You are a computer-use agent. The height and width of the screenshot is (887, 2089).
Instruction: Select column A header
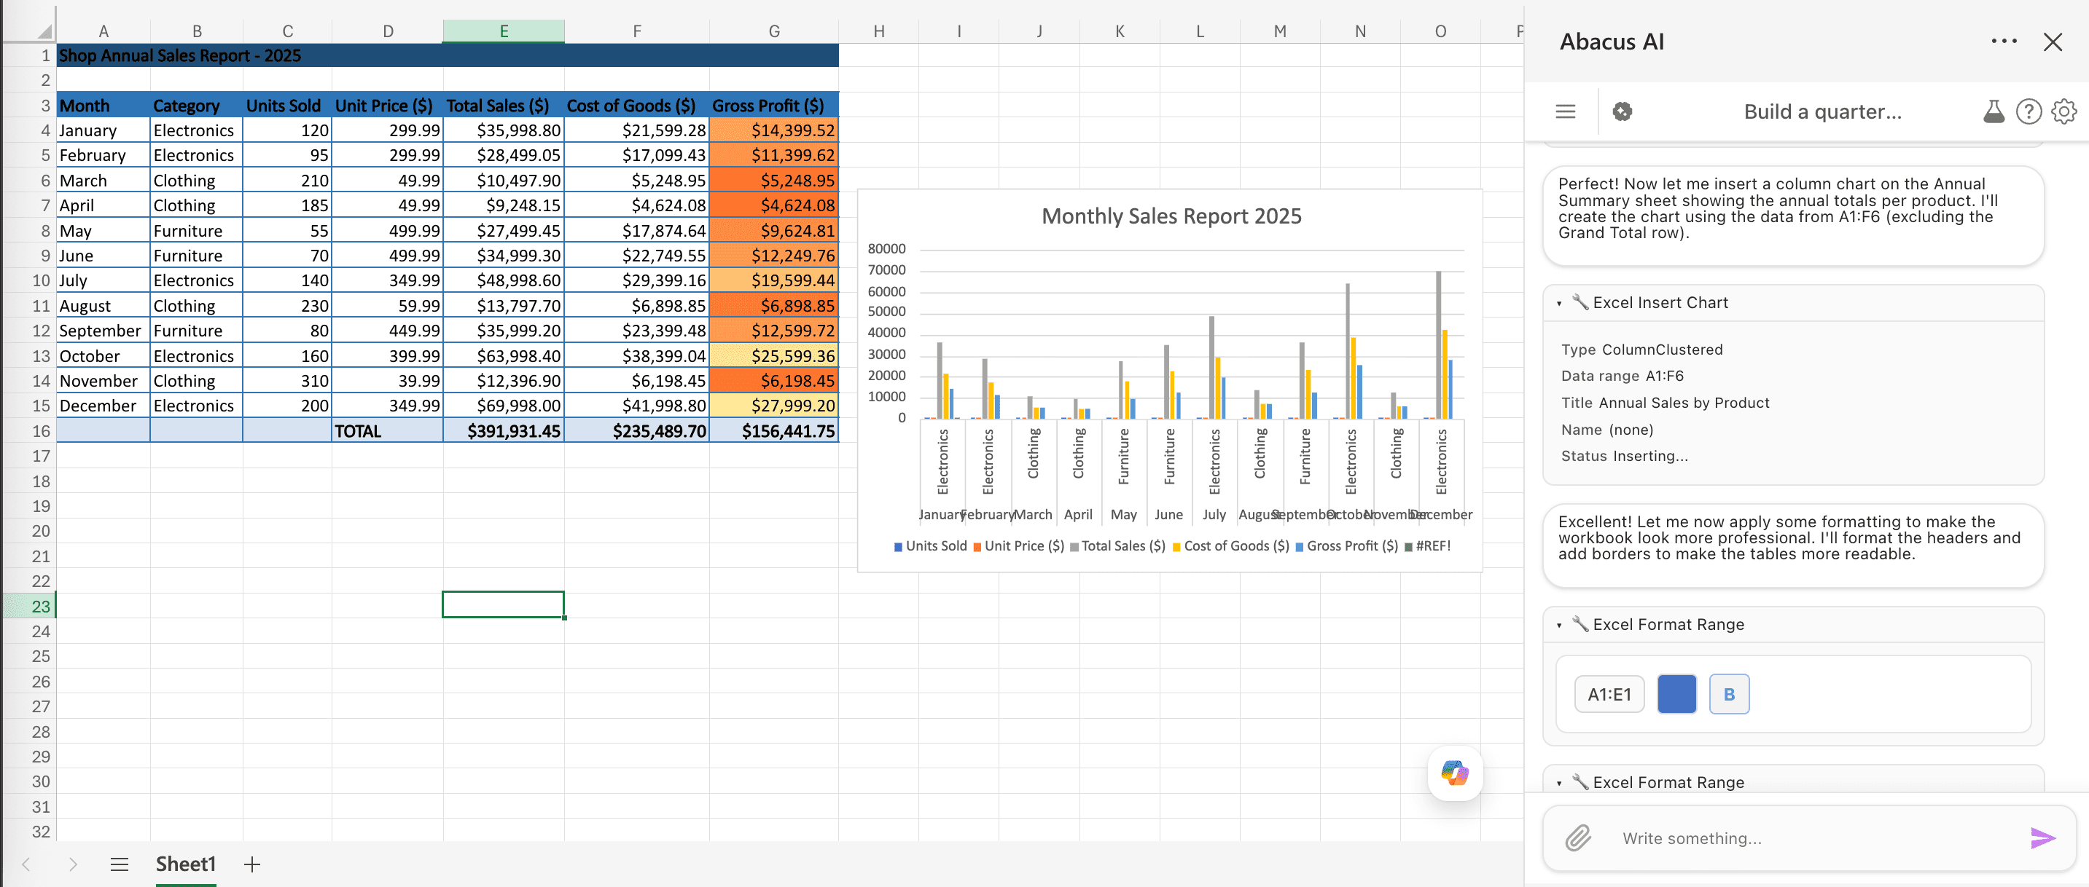[103, 31]
